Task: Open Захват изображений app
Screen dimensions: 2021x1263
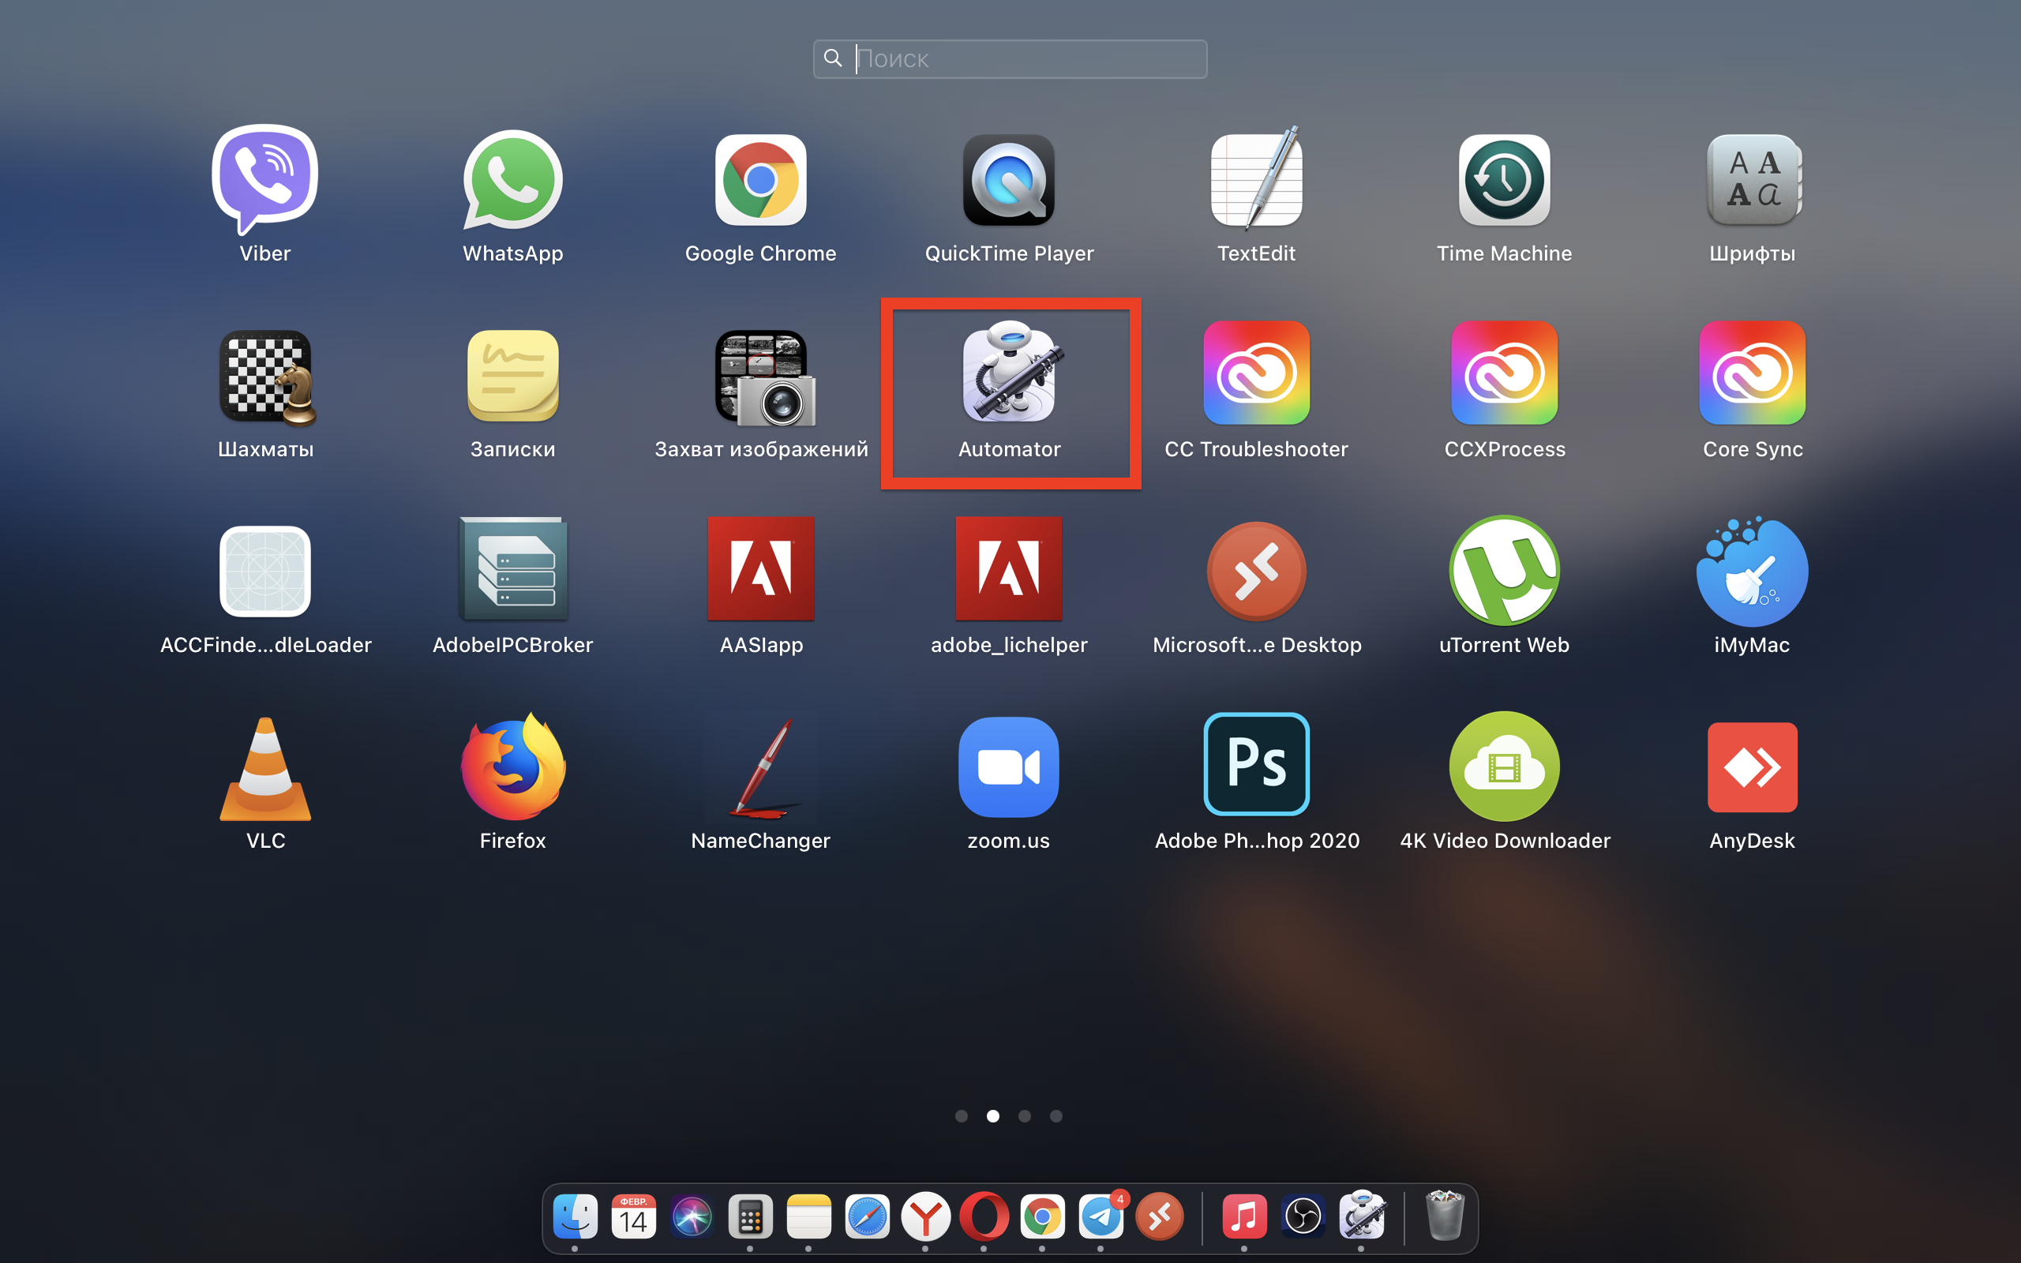Action: [x=763, y=377]
